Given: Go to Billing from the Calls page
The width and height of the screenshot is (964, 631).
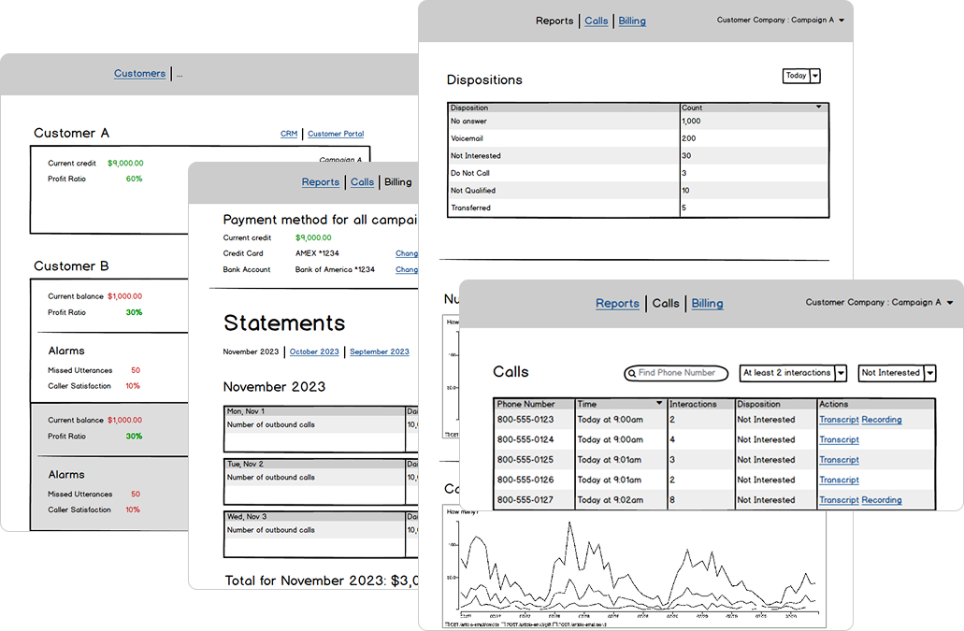Looking at the screenshot, I should tap(707, 304).
